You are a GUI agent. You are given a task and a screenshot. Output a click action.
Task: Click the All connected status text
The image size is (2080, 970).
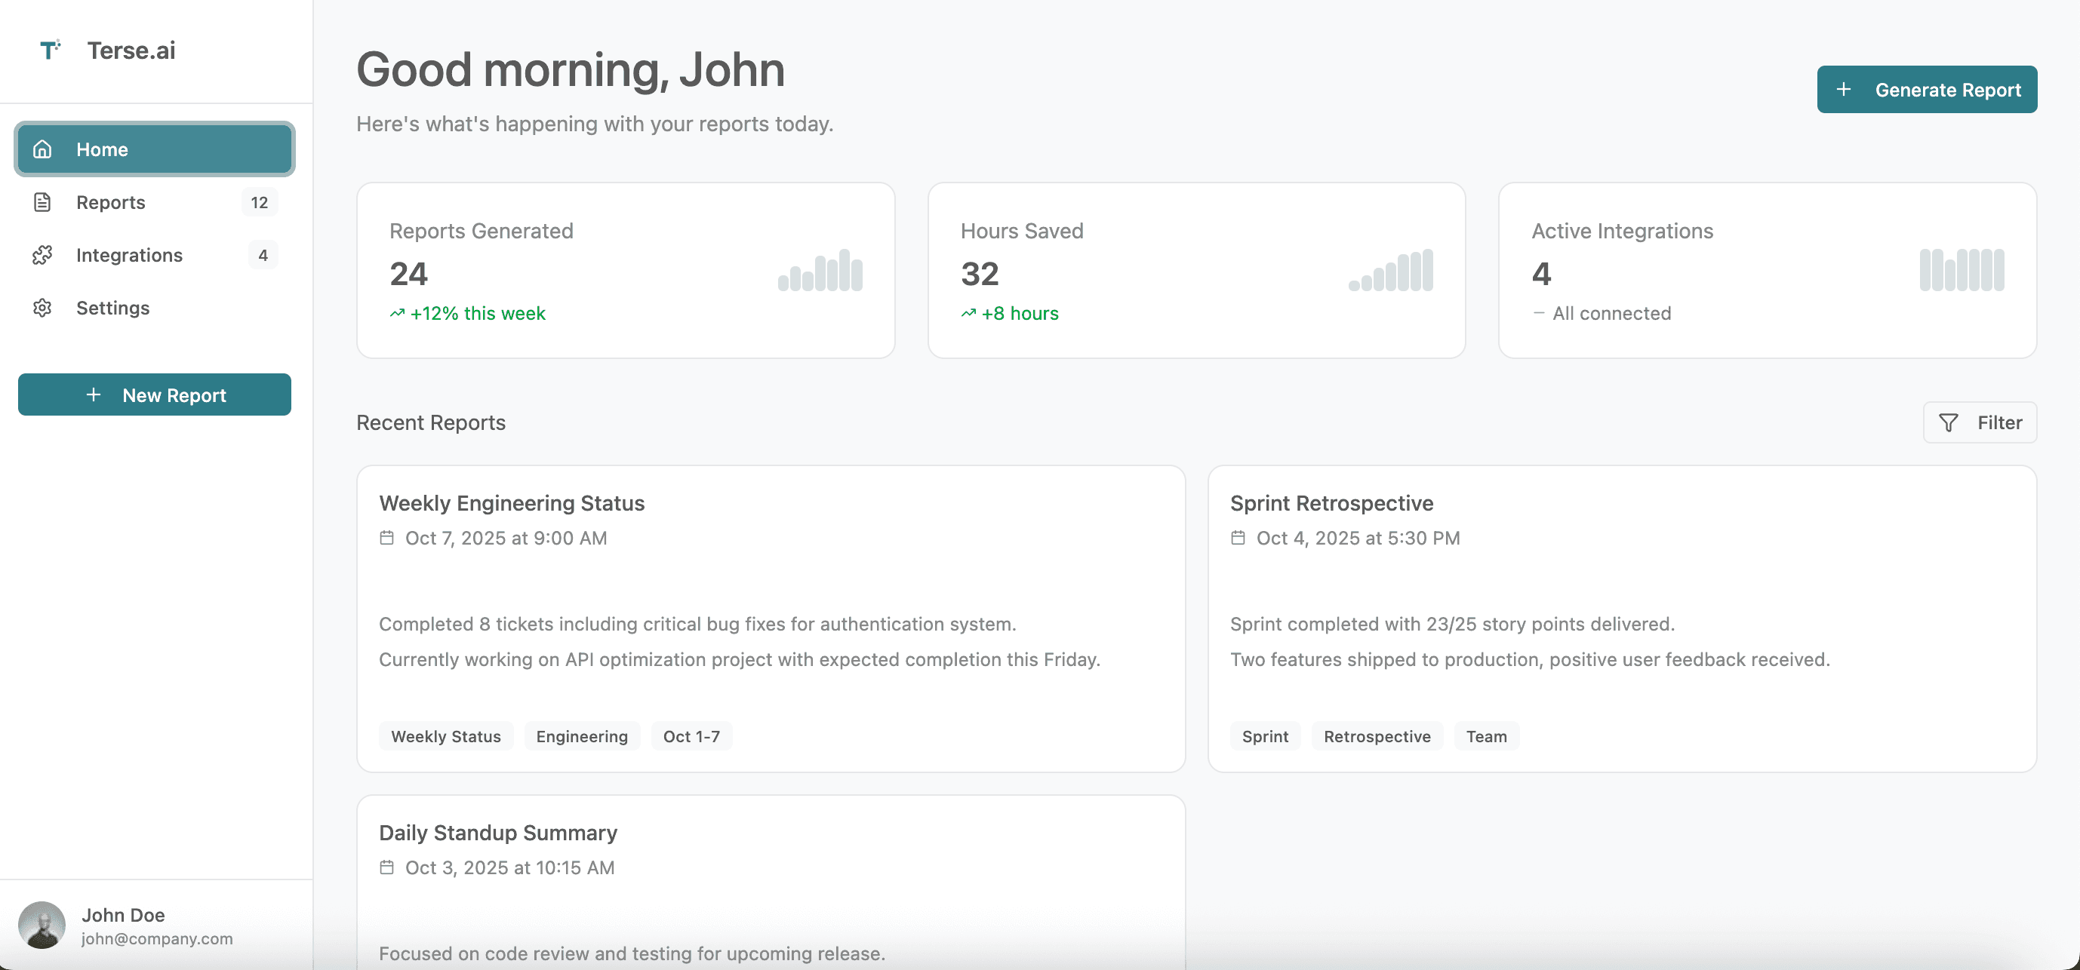pyautogui.click(x=1611, y=313)
